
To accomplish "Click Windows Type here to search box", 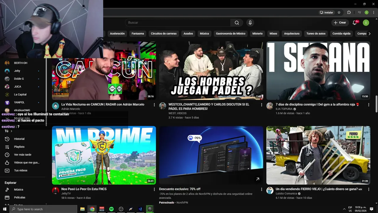I will point(44,209).
